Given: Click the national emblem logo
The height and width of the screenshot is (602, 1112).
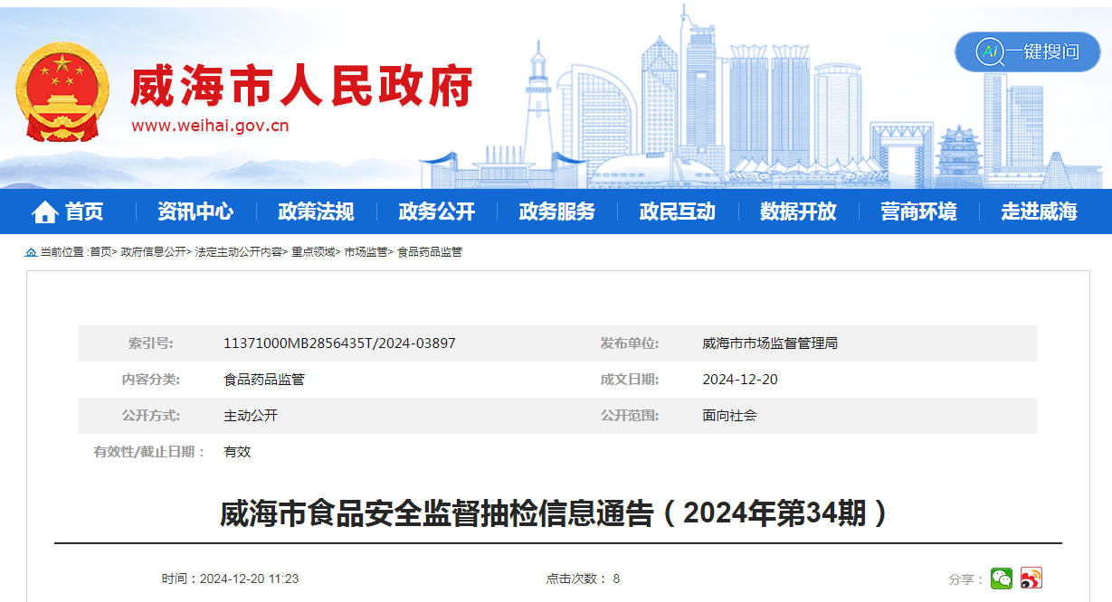Looking at the screenshot, I should click(x=62, y=91).
